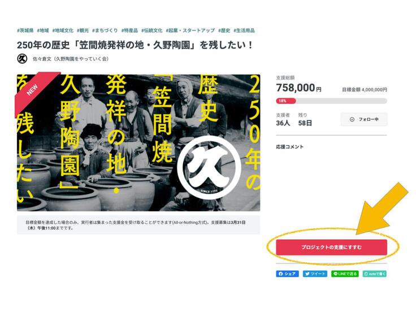Viewport: 416px width, 312px height.
Task: Select the #生活用品 hashtag
Action: (x=244, y=31)
